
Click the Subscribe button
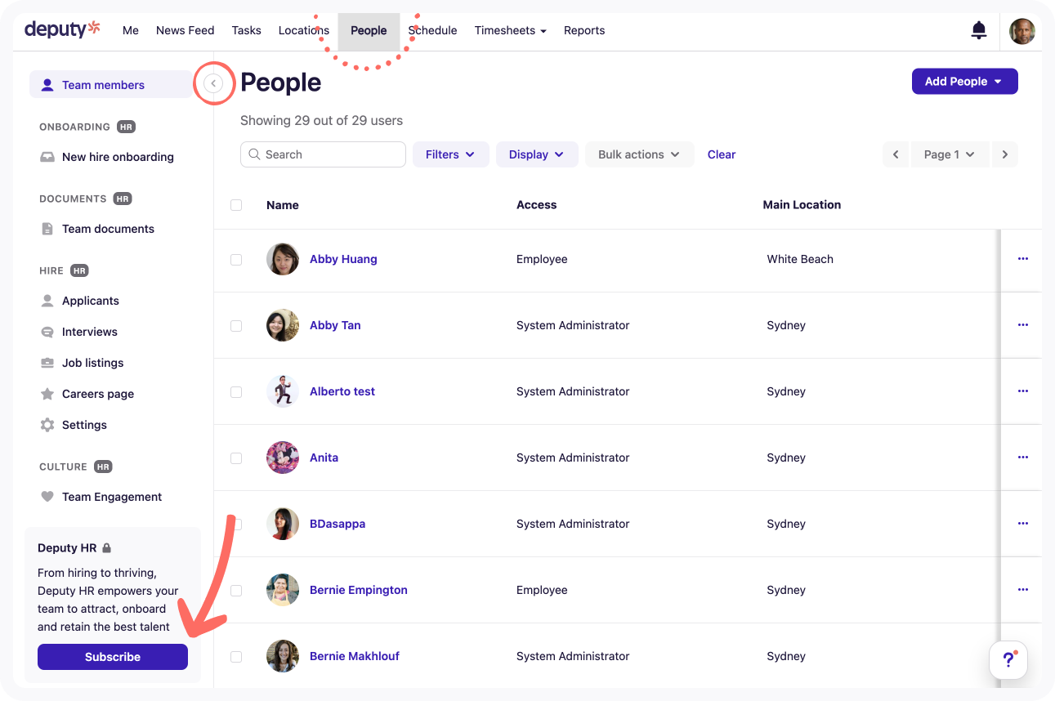coord(113,657)
